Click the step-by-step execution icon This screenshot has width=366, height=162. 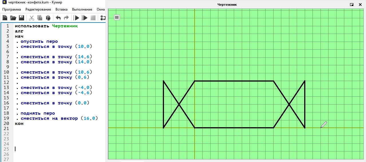tap(103, 18)
